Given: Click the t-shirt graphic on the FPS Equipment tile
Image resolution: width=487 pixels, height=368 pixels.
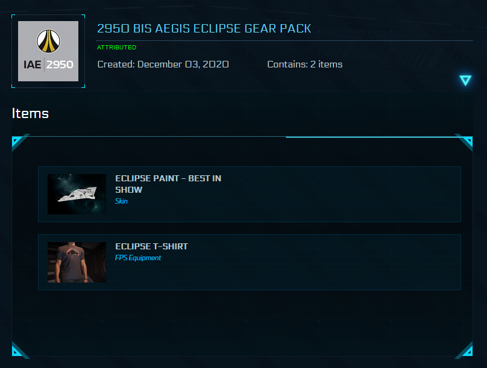Looking at the screenshot, I should (77, 262).
